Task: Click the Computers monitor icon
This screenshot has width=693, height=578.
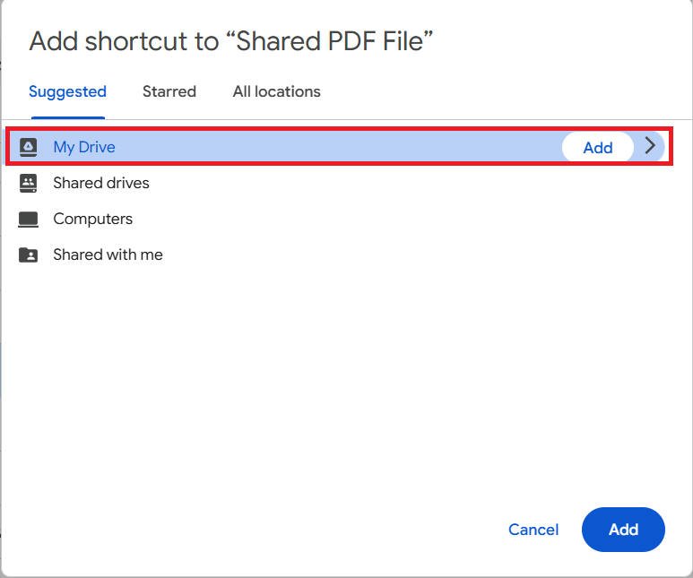Action: [x=29, y=219]
